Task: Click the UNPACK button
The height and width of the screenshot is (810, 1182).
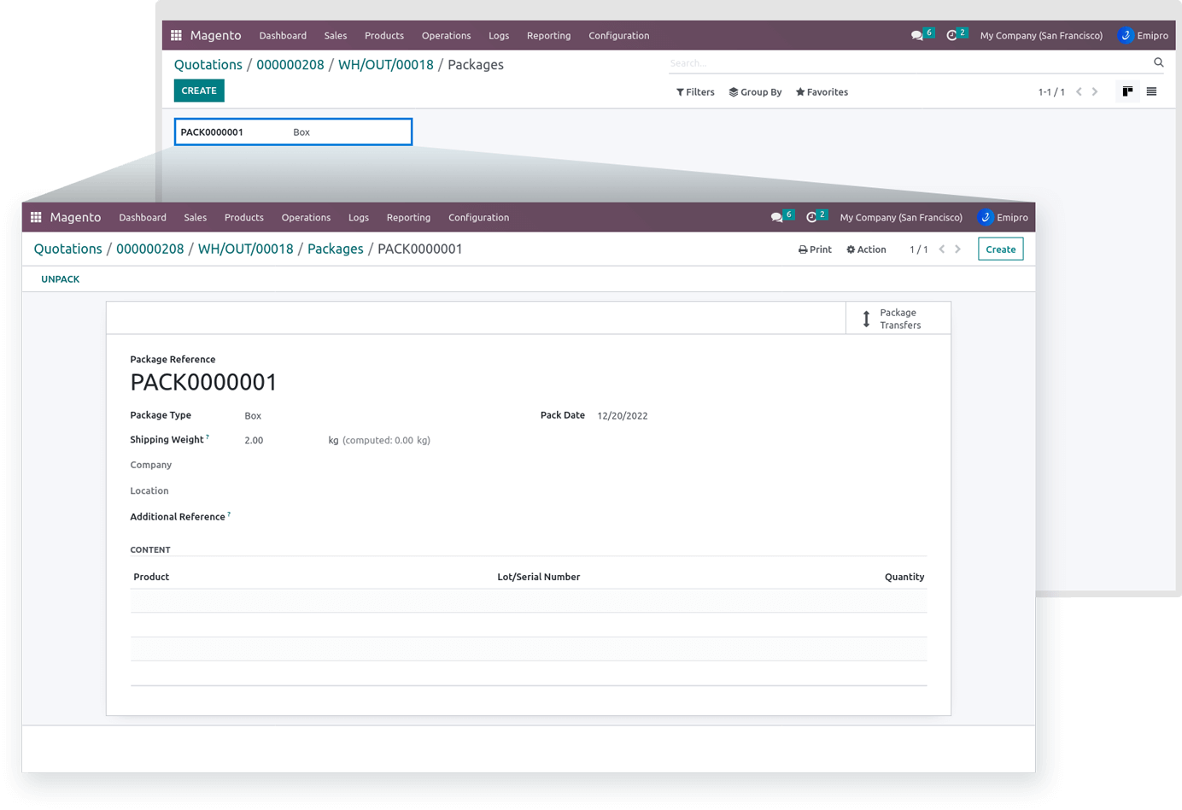Action: pos(61,279)
